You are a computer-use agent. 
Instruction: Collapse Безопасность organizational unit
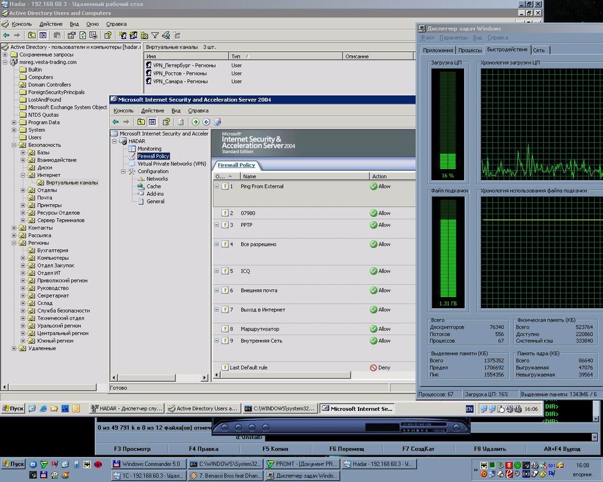click(x=14, y=145)
